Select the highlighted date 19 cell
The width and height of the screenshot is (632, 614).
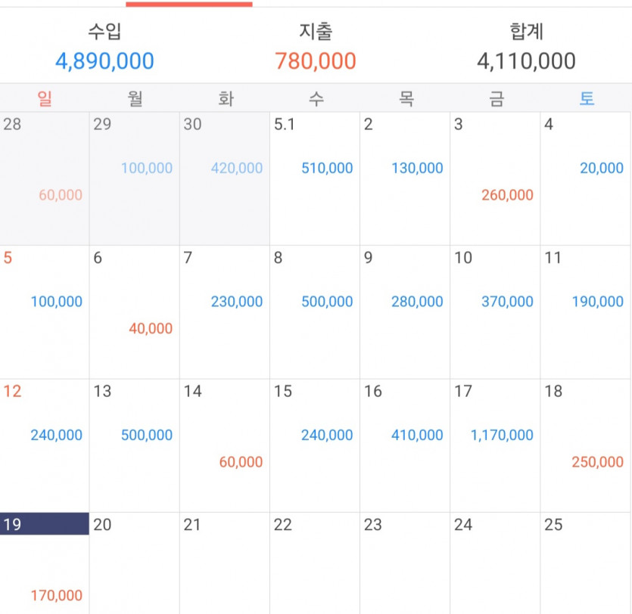click(x=45, y=563)
